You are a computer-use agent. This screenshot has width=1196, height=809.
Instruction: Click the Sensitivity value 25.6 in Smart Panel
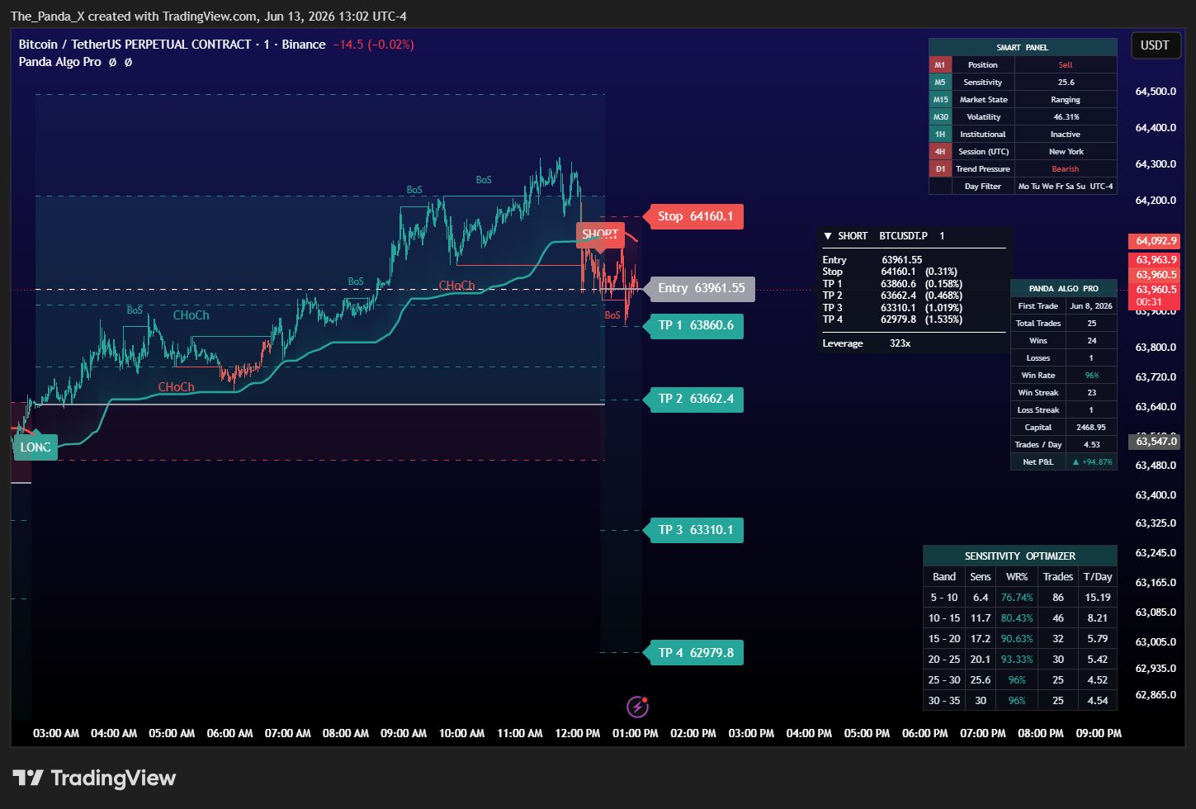tap(1066, 83)
